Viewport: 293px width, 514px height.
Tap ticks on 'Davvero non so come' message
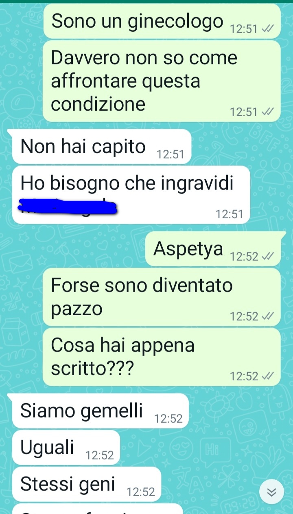click(268, 112)
